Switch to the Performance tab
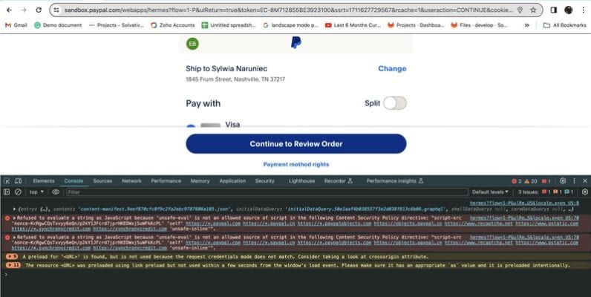Screen dimensions: 591x297 [x=166, y=181]
